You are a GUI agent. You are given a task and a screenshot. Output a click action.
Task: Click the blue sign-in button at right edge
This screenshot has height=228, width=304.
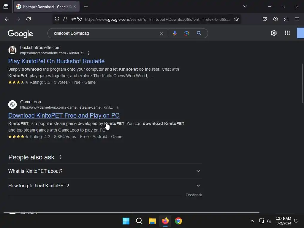click(x=300, y=33)
